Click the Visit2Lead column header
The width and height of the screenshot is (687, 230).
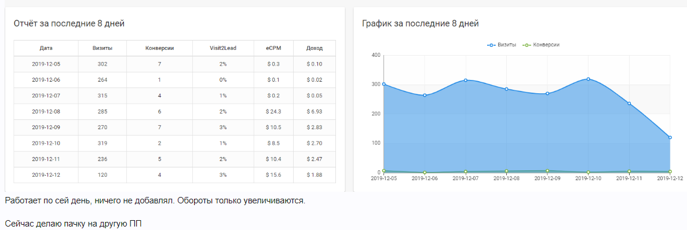point(223,48)
